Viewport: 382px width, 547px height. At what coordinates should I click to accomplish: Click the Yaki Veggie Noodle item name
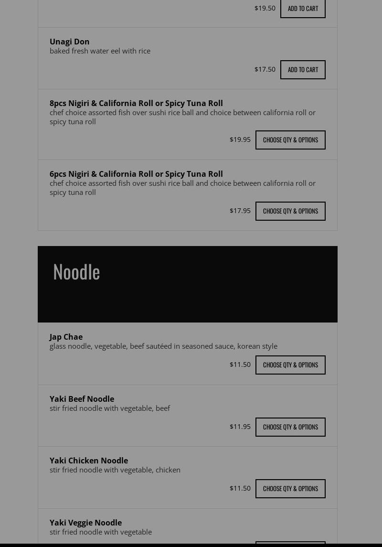(85, 523)
